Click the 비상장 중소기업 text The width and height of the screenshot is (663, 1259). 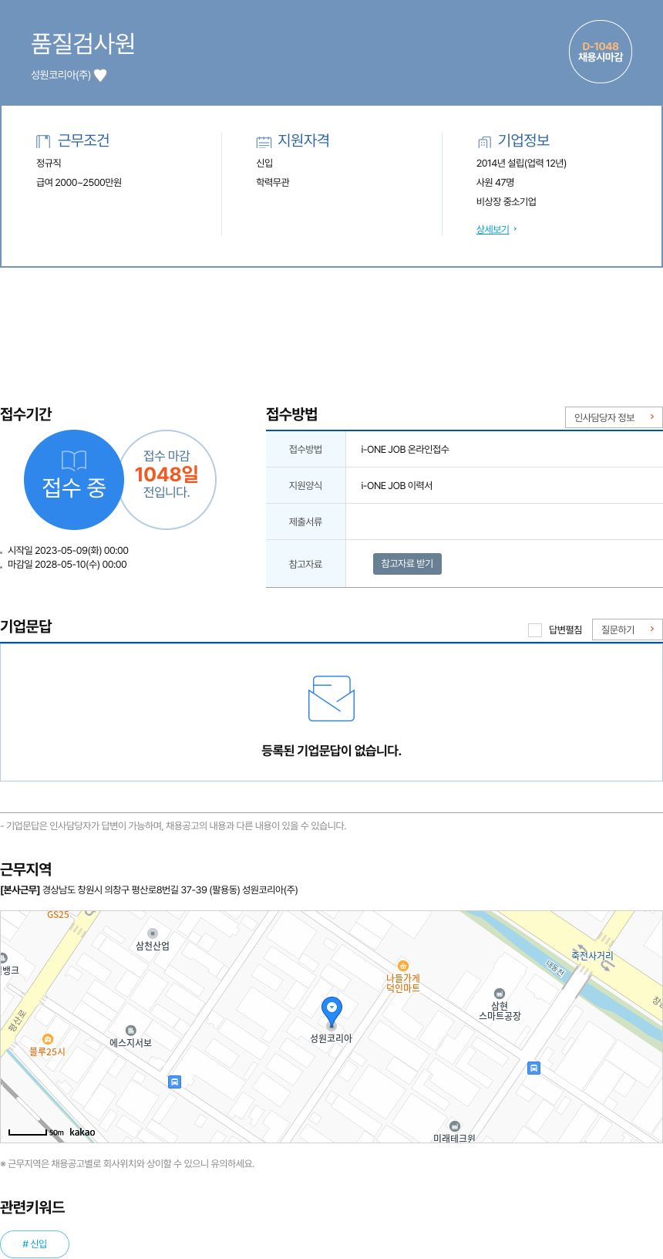[x=507, y=202]
